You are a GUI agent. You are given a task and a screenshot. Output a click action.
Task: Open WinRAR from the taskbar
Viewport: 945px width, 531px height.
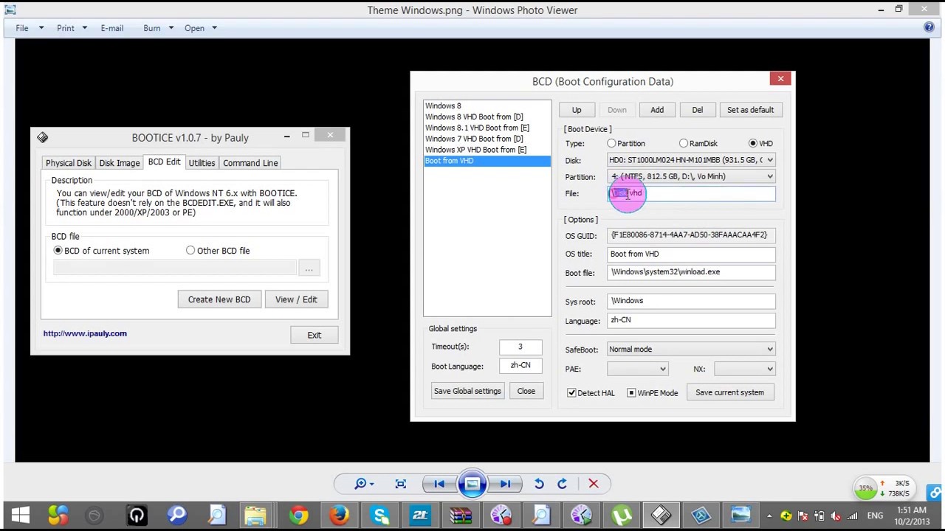click(x=461, y=515)
